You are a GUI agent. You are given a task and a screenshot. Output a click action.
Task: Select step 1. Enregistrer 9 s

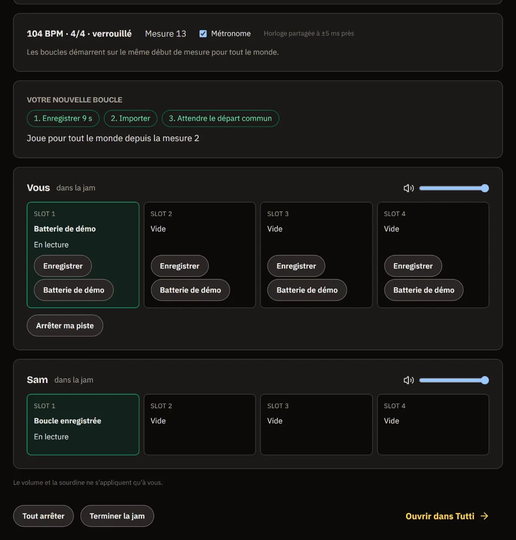pyautogui.click(x=63, y=118)
